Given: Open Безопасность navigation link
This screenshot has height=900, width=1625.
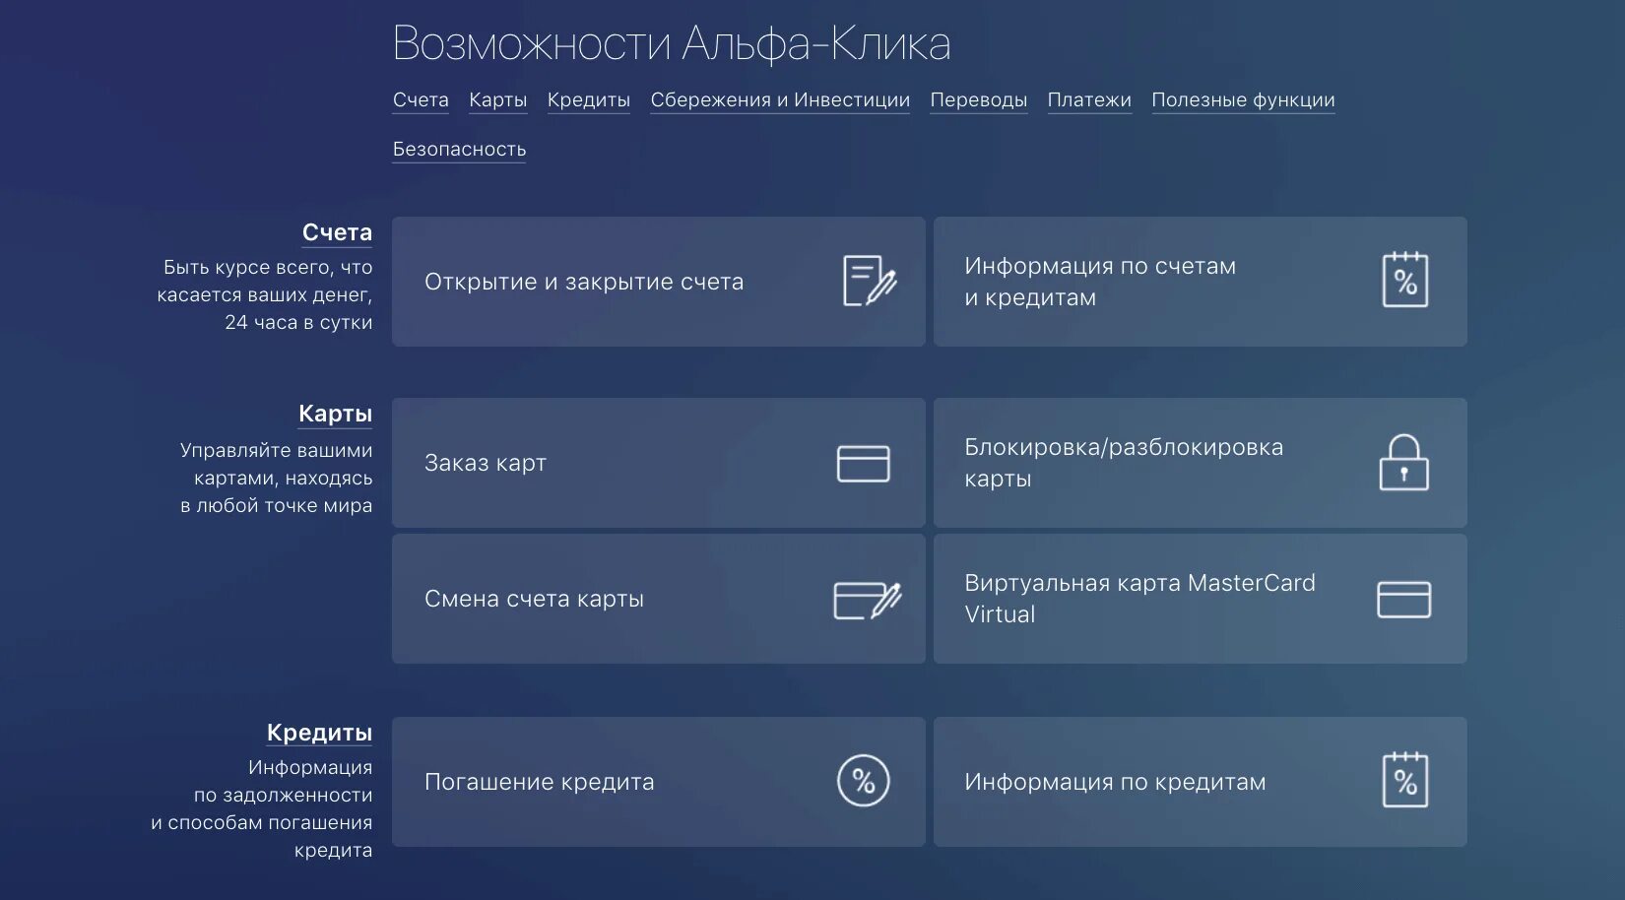Looking at the screenshot, I should (x=459, y=150).
